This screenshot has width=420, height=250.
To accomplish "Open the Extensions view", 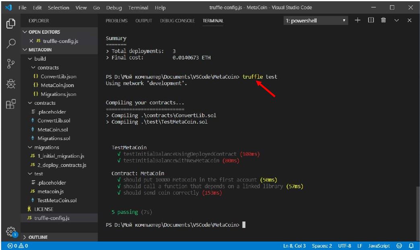I will point(11,104).
